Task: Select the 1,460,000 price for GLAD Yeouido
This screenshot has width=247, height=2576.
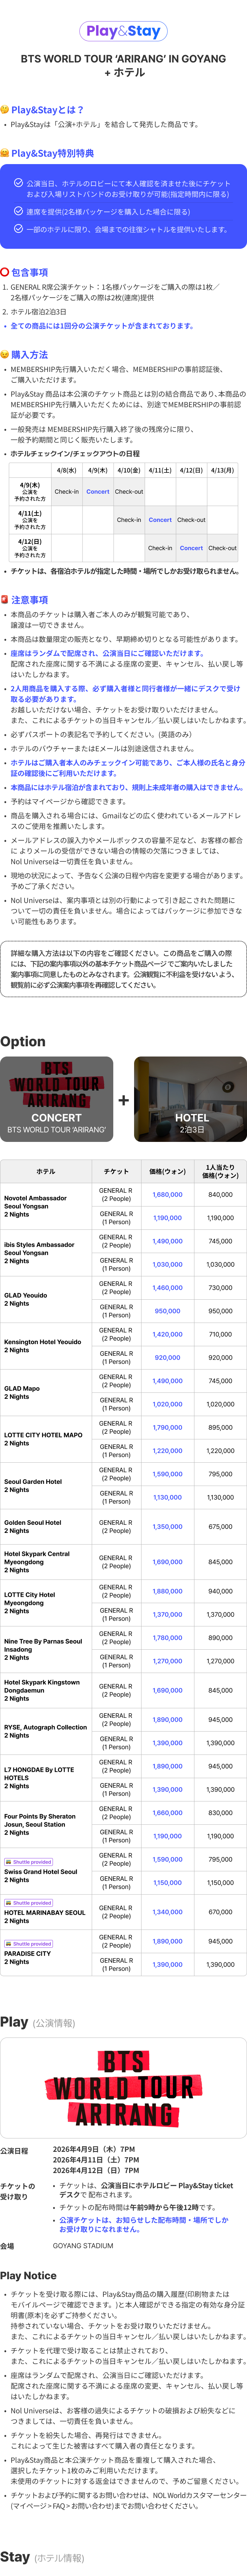Action: (x=167, y=1287)
